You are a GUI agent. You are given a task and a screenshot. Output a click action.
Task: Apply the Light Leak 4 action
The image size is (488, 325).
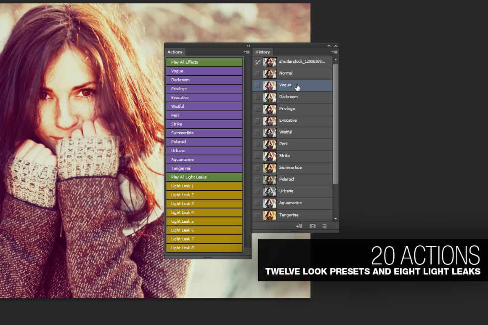204,212
